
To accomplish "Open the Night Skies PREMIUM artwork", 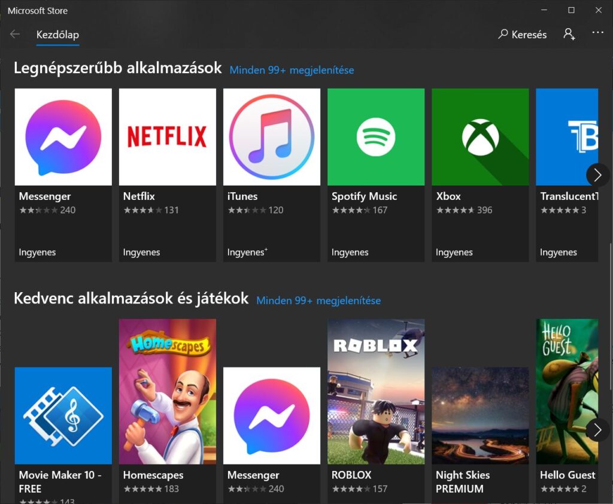I will click(x=480, y=415).
